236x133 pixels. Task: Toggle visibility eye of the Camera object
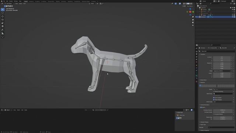point(233,10)
